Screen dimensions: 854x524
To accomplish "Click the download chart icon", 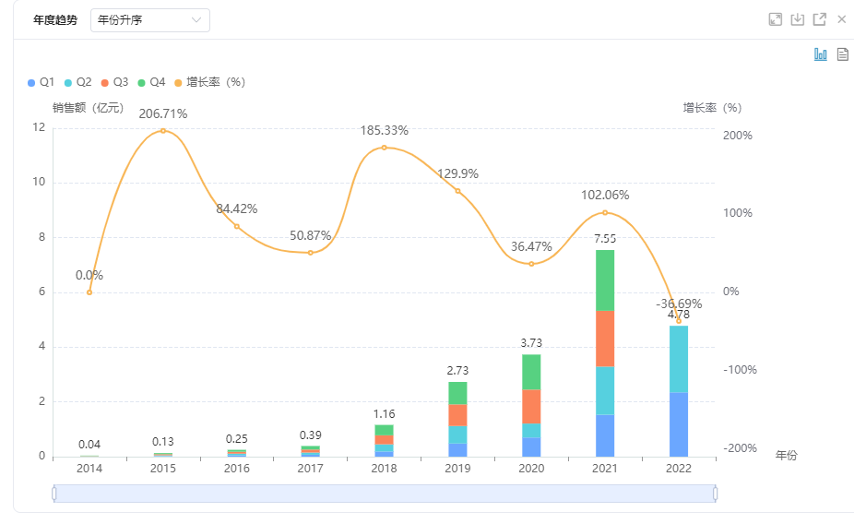I will coord(798,19).
